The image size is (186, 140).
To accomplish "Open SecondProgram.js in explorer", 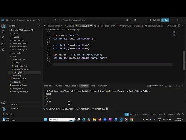I will tap(22, 69).
